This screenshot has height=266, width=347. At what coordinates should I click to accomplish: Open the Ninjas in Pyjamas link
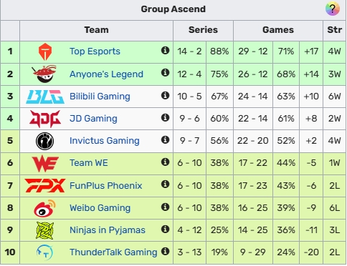[x=108, y=230]
